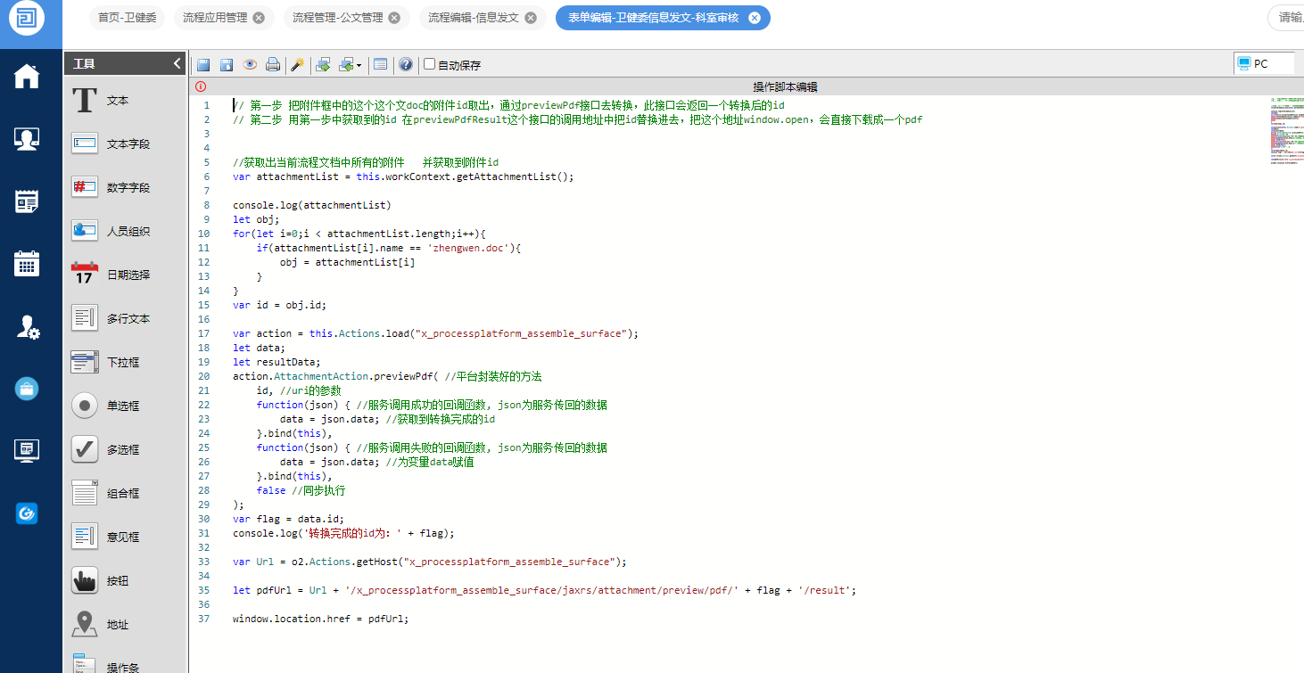Switch to the 流程应用管理 tab

218,18
